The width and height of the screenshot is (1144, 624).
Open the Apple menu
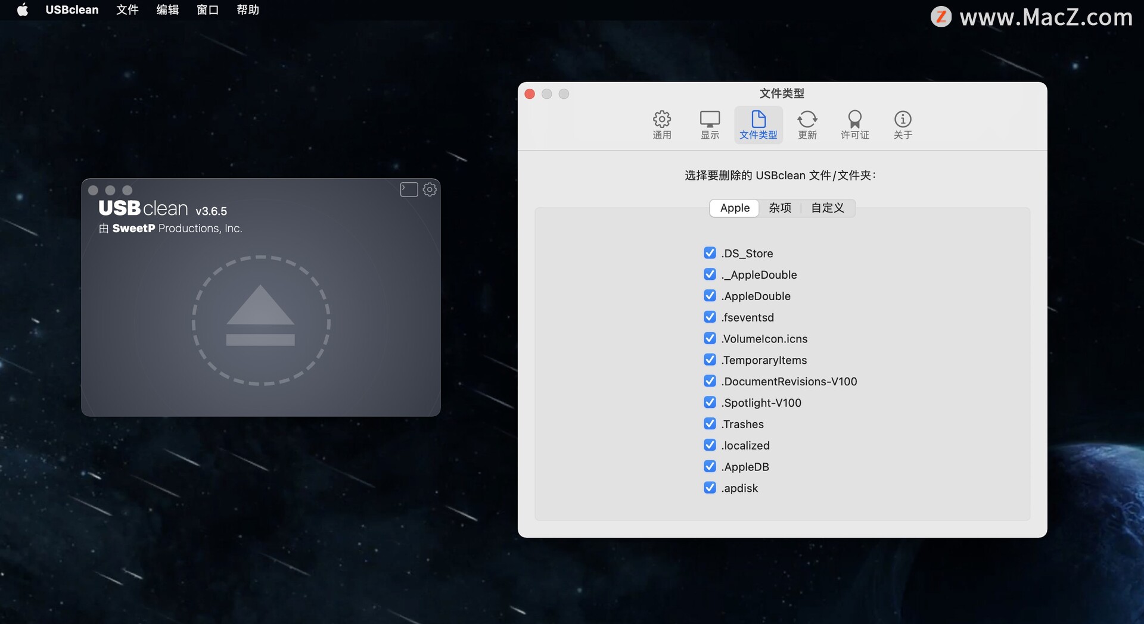pyautogui.click(x=23, y=10)
